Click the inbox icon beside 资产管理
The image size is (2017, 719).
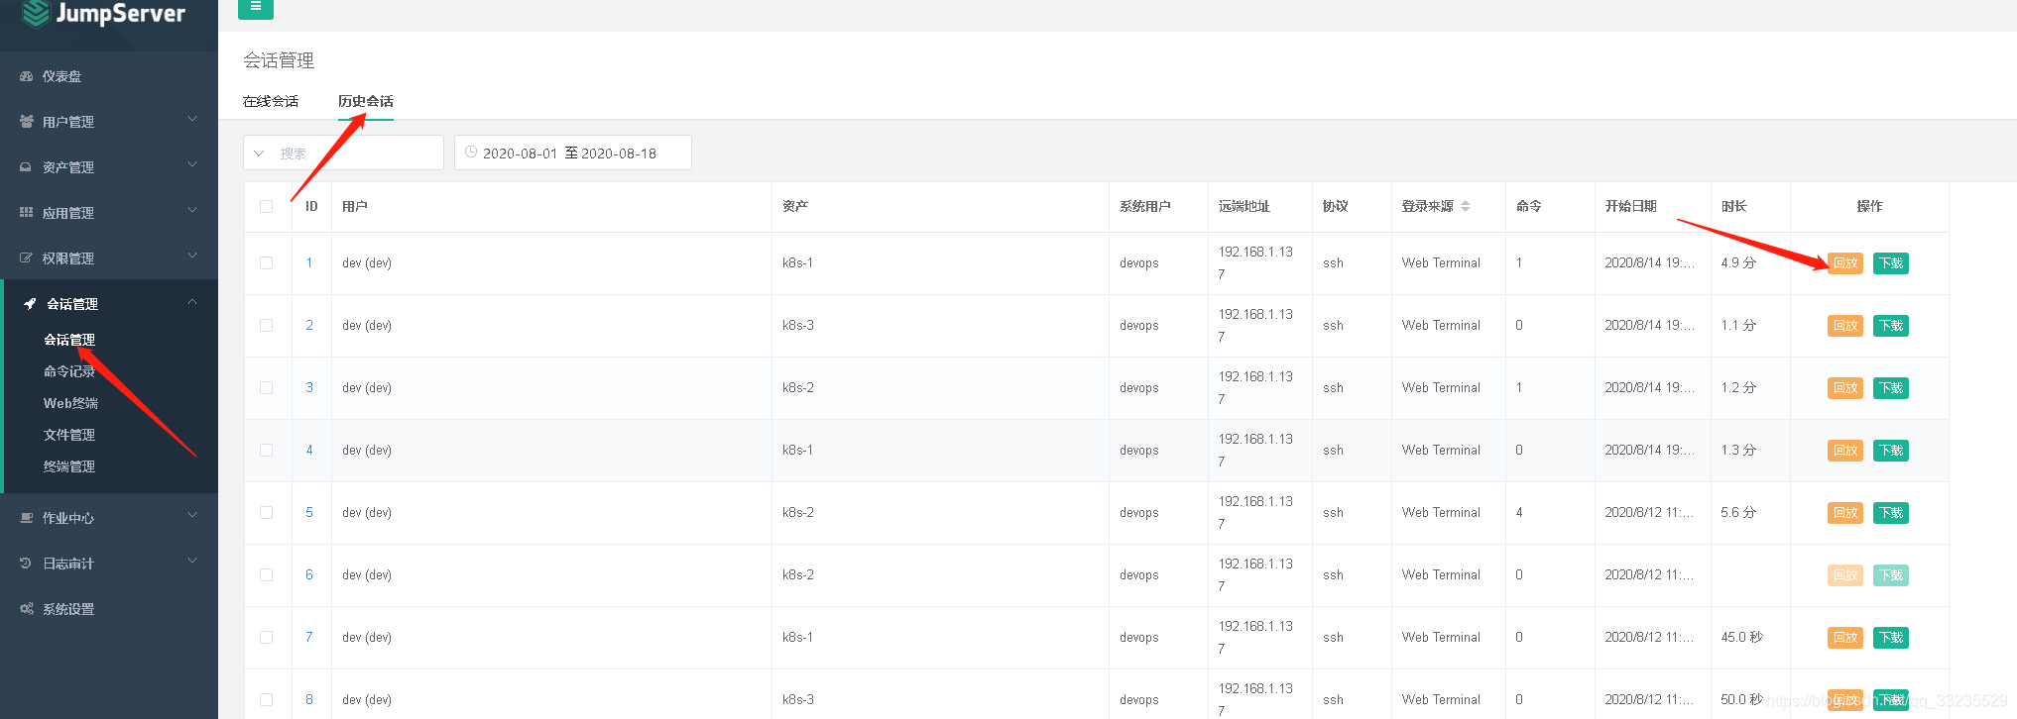[x=27, y=167]
